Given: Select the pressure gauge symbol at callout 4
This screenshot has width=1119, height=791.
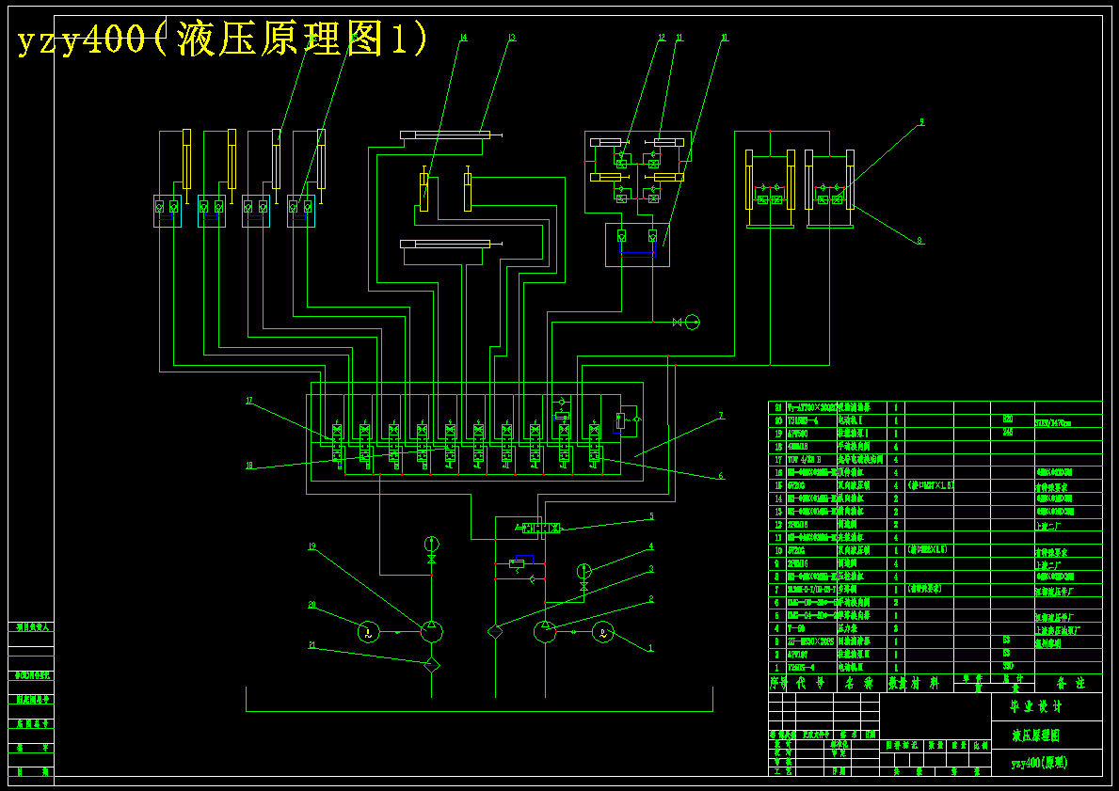Looking at the screenshot, I should click(x=583, y=571).
